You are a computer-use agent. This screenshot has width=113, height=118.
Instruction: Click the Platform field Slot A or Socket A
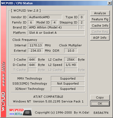point(56,33)
